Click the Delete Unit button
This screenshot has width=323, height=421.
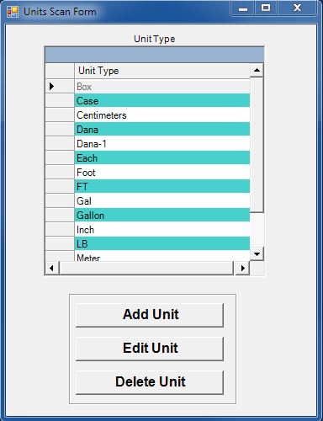point(150,382)
